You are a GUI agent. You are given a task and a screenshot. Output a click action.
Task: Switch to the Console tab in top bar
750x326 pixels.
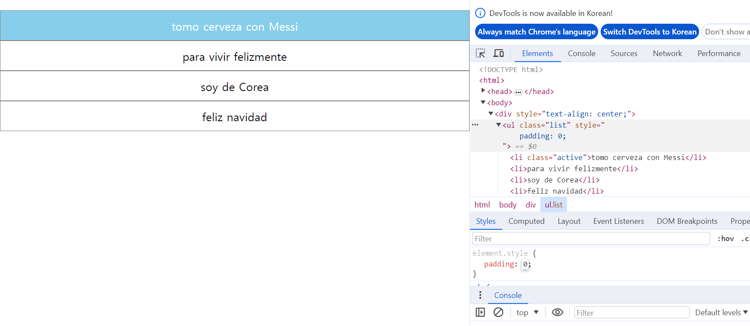(x=582, y=53)
